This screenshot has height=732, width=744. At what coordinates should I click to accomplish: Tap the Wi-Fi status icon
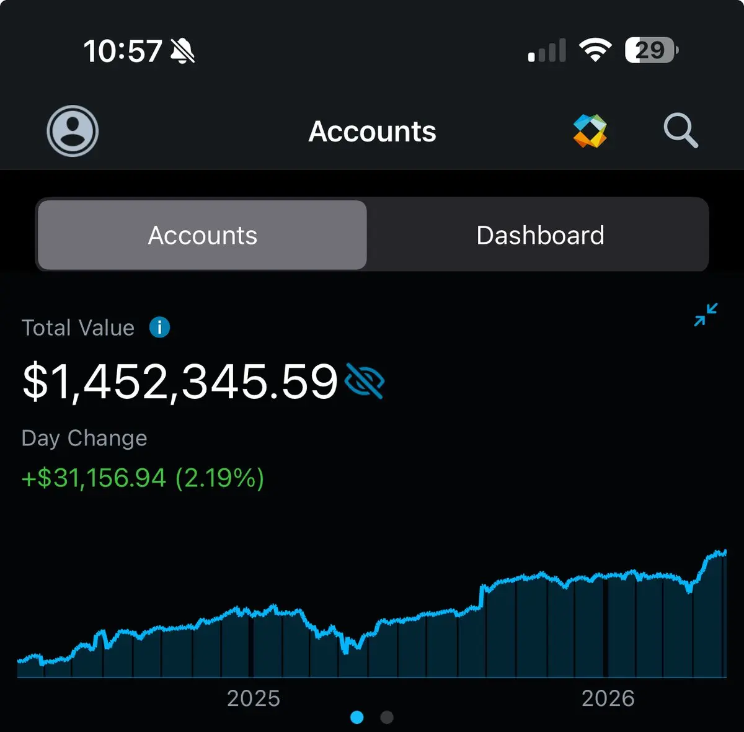595,50
